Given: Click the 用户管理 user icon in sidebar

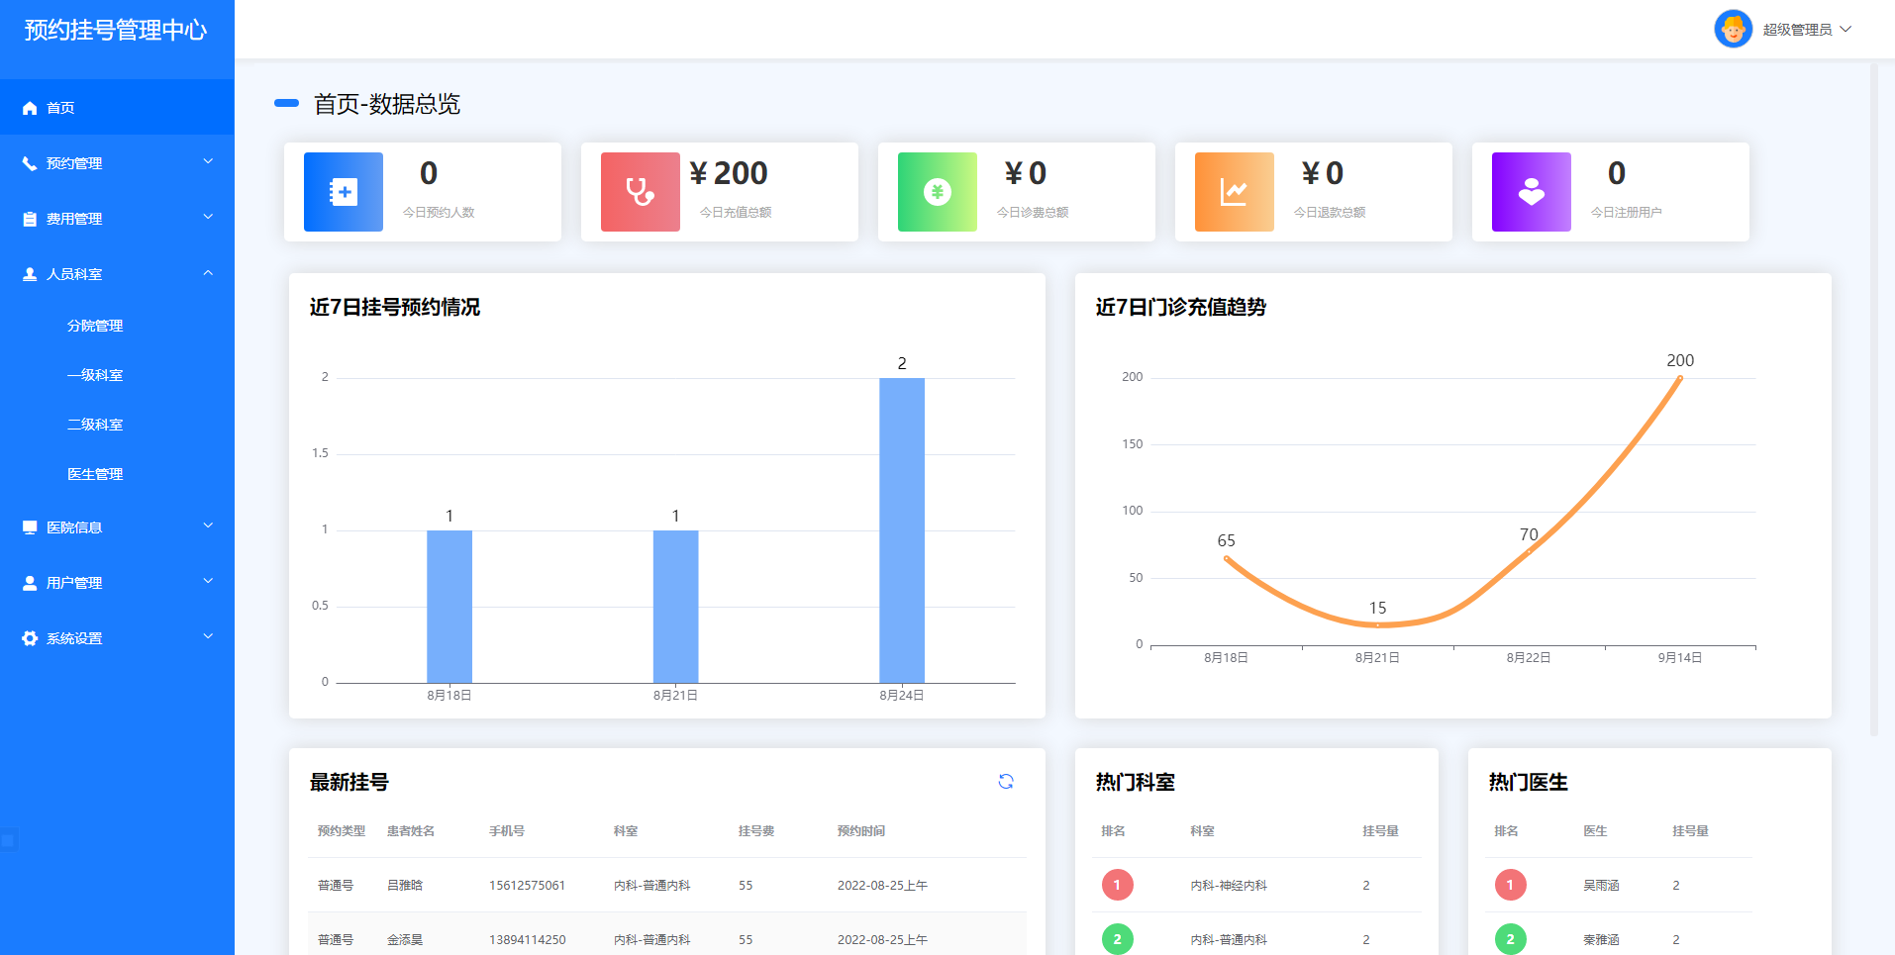Looking at the screenshot, I should 30,582.
